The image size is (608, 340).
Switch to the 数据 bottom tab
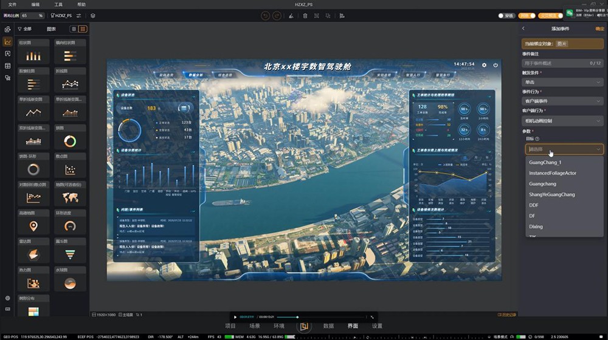pyautogui.click(x=328, y=326)
